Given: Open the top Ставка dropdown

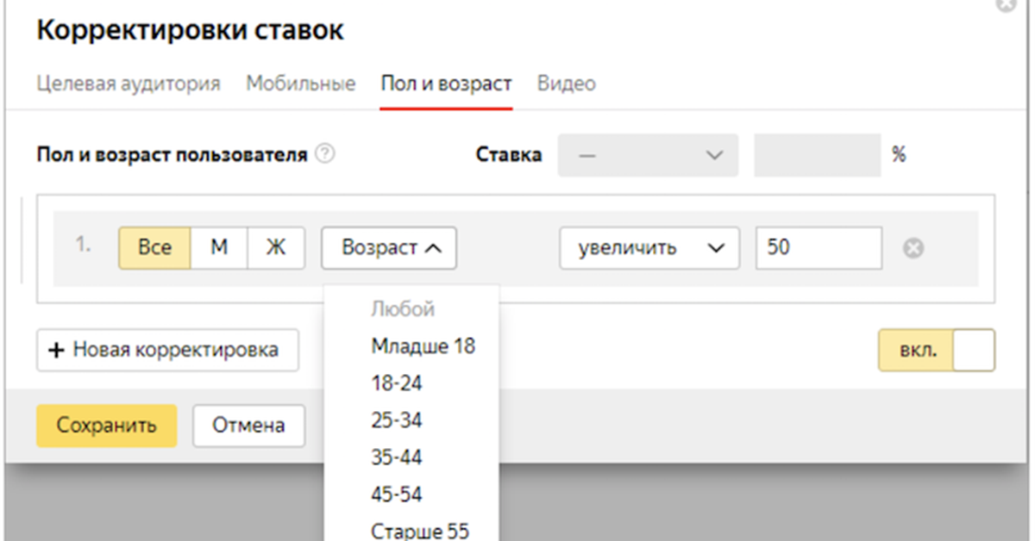Looking at the screenshot, I should [x=649, y=155].
